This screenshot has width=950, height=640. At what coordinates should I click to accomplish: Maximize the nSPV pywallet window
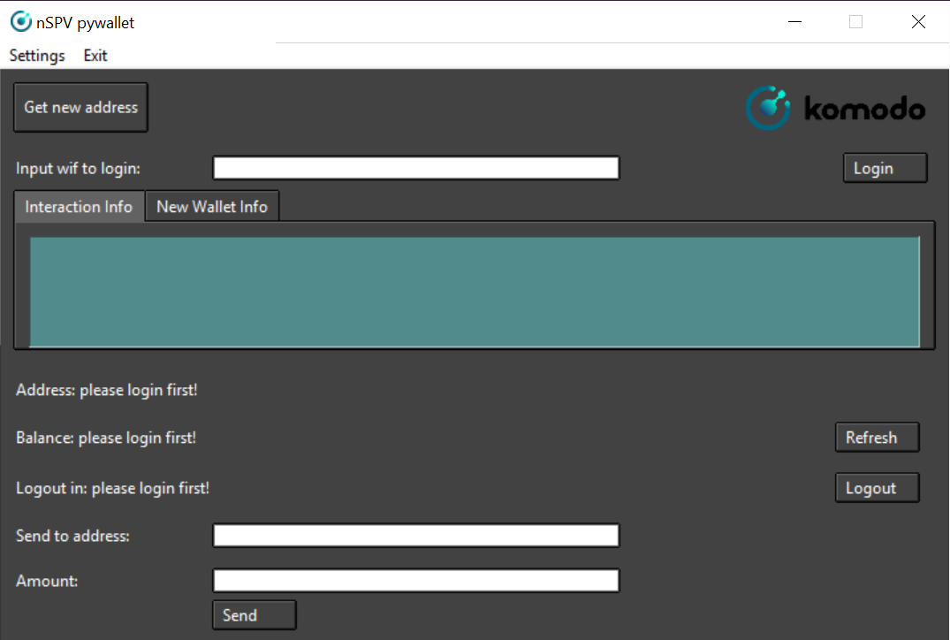[856, 22]
